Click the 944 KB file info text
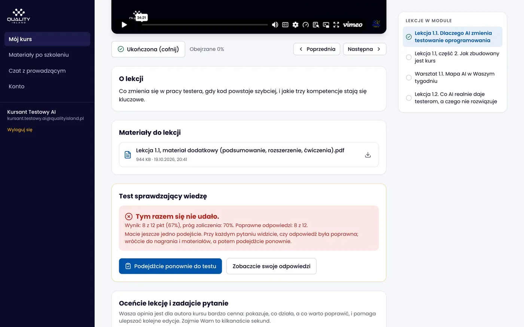This screenshot has height=327, width=524. (162, 159)
